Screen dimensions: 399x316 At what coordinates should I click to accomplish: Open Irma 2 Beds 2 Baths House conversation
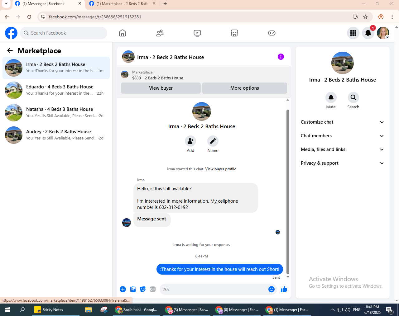[56, 68]
